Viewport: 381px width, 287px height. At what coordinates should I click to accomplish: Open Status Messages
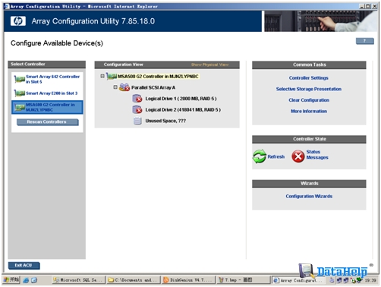[x=317, y=155]
